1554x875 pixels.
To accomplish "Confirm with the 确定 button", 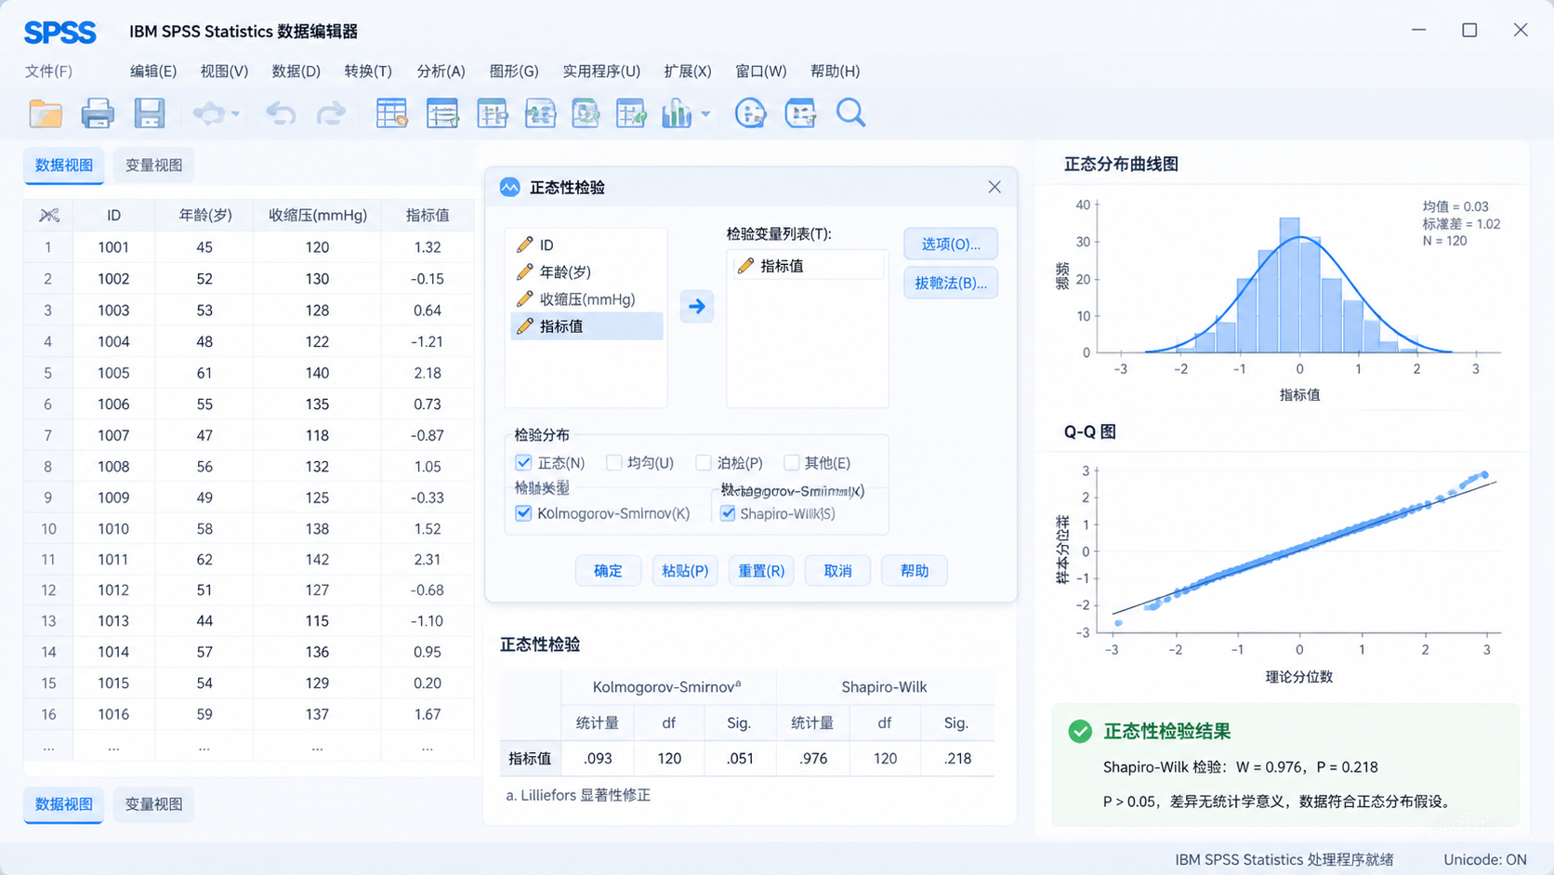I will pyautogui.click(x=608, y=571).
